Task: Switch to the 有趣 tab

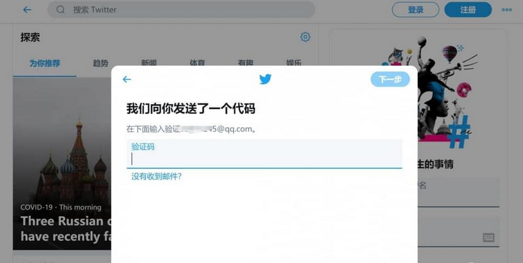Action: 246,62
